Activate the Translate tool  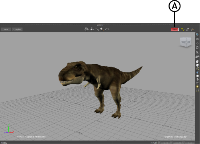[x=197, y=43]
